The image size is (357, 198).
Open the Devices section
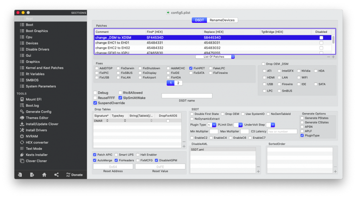tap(32, 43)
